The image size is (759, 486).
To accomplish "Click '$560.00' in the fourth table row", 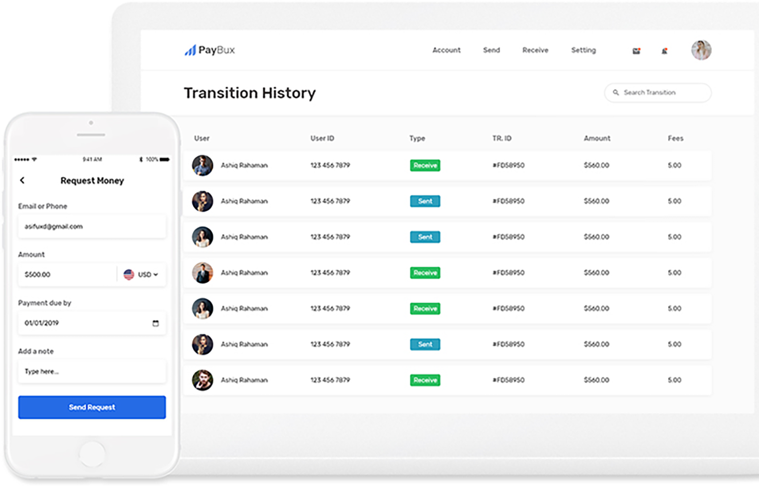I will (x=597, y=273).
